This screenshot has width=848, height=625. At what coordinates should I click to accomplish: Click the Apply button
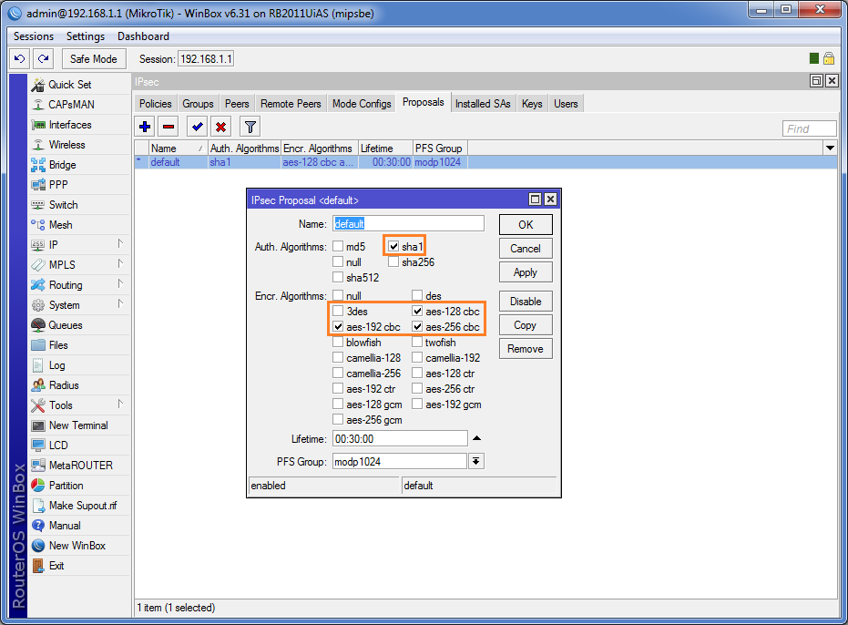point(526,272)
